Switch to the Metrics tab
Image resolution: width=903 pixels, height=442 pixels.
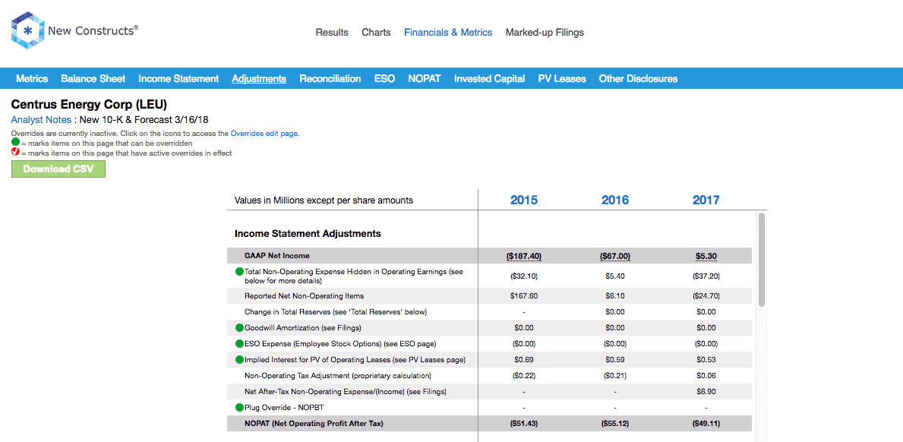(x=32, y=79)
